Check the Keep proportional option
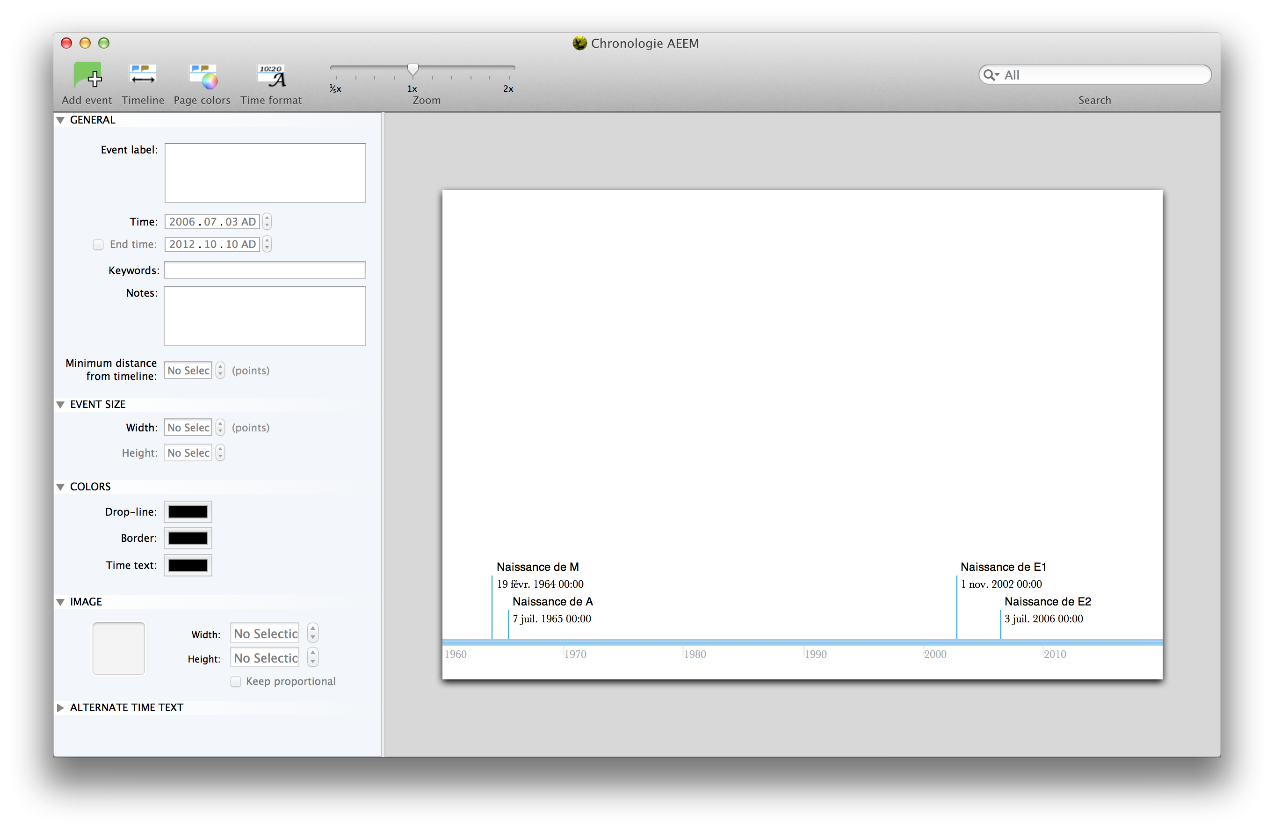The width and height of the screenshot is (1274, 831). point(236,682)
